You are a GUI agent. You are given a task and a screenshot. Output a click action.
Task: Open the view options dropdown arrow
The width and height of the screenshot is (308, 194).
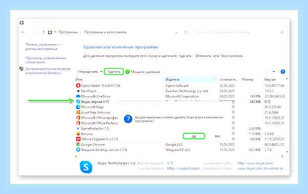(274, 72)
